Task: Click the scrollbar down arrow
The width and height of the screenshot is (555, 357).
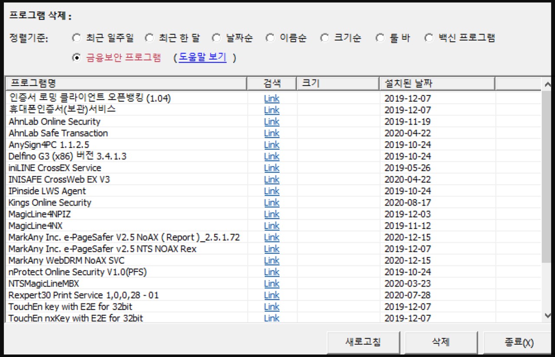Action: 547,315
